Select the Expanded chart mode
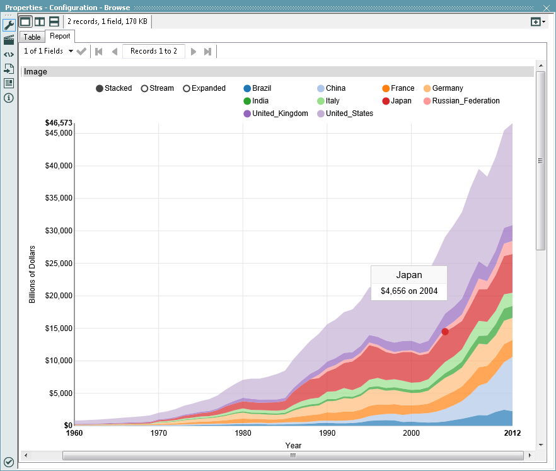Viewport: 556px width, 471px height. click(x=187, y=88)
